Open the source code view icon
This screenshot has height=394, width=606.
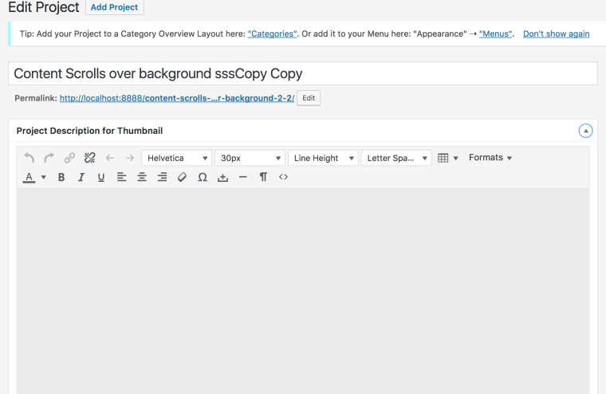tap(283, 177)
